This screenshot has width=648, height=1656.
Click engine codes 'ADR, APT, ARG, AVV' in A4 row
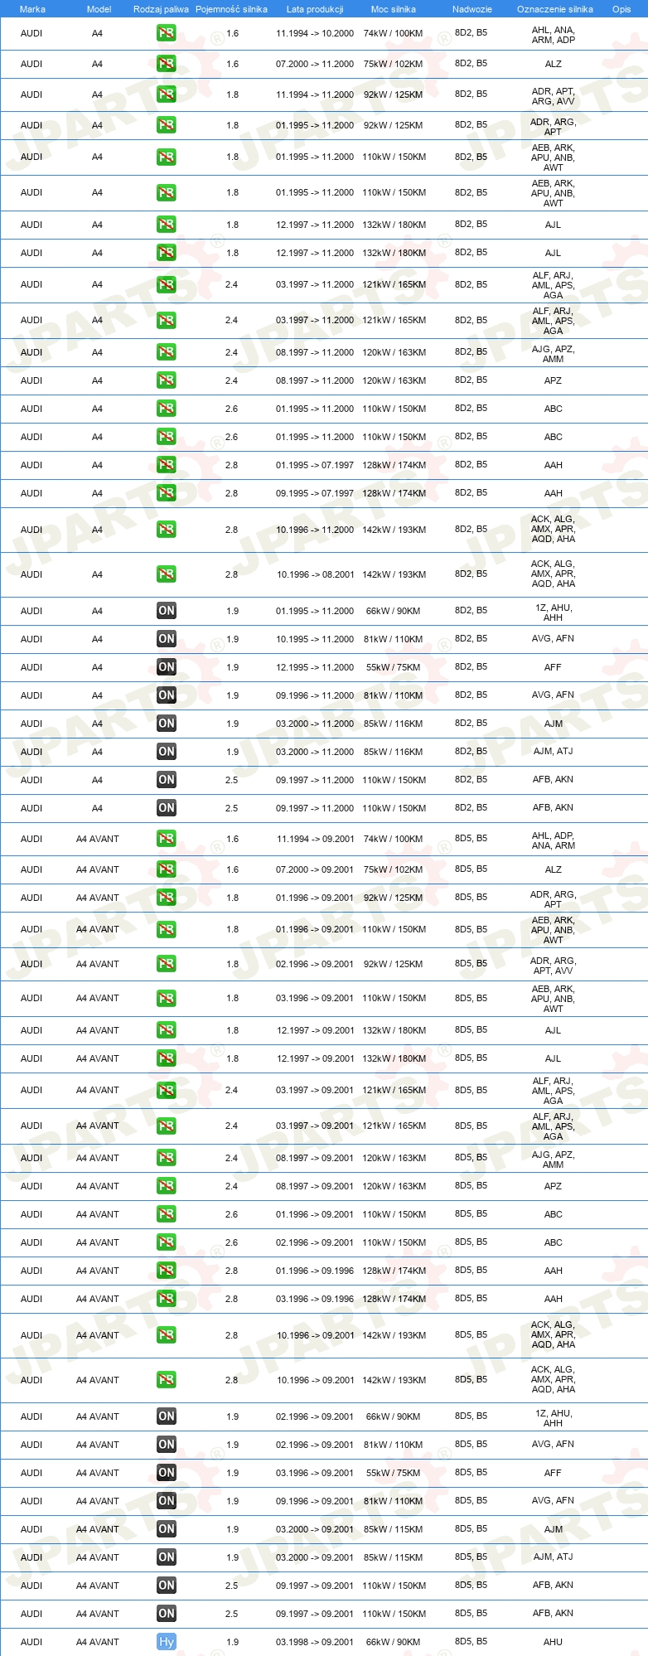click(554, 96)
